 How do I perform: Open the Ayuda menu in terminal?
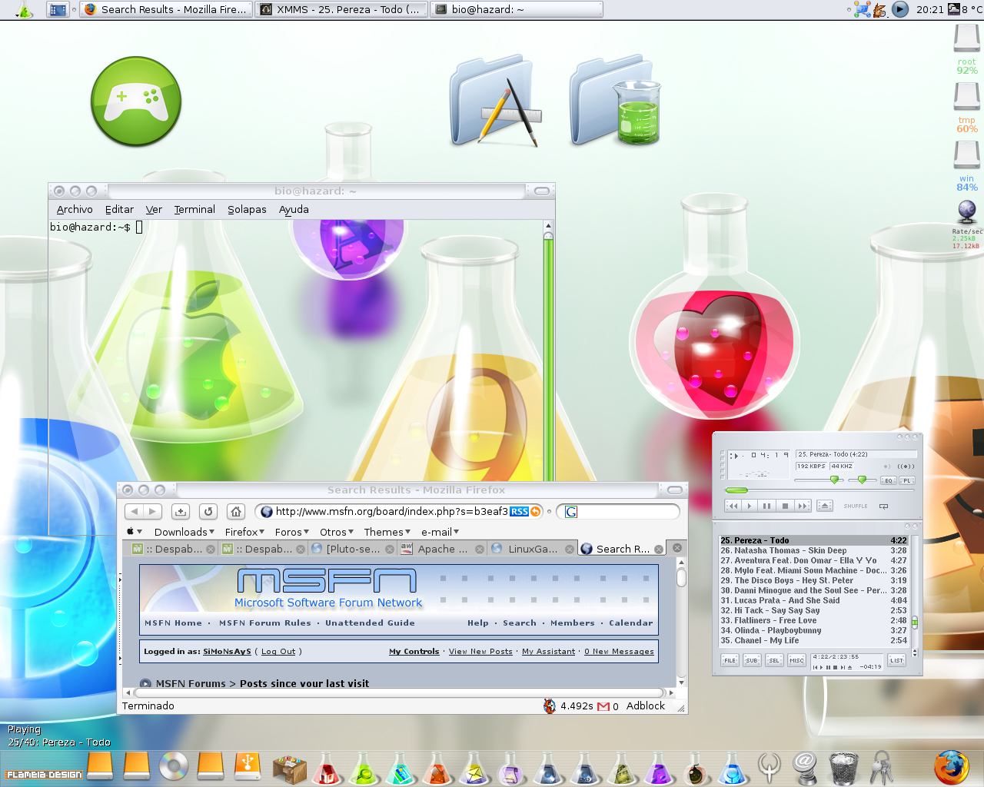click(294, 209)
